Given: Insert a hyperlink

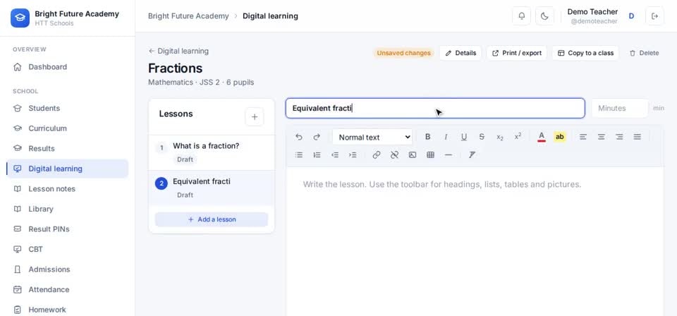Looking at the screenshot, I should point(377,155).
